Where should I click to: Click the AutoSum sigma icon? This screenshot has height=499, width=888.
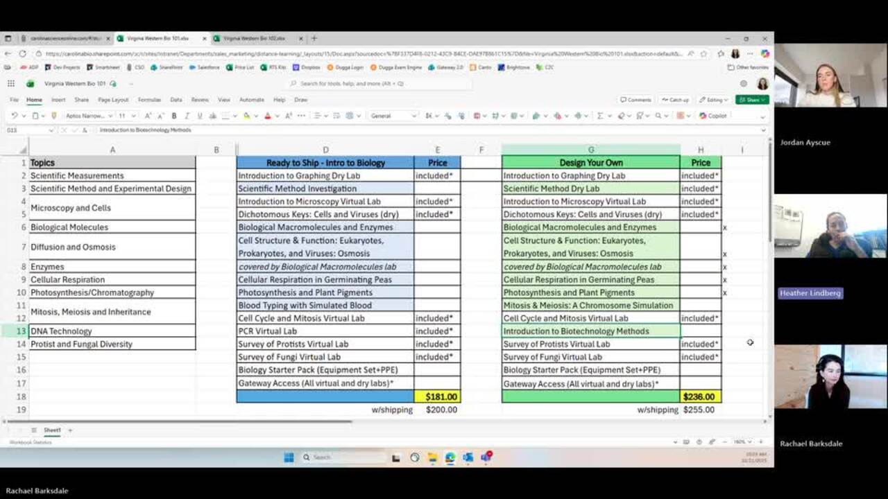[x=599, y=116]
